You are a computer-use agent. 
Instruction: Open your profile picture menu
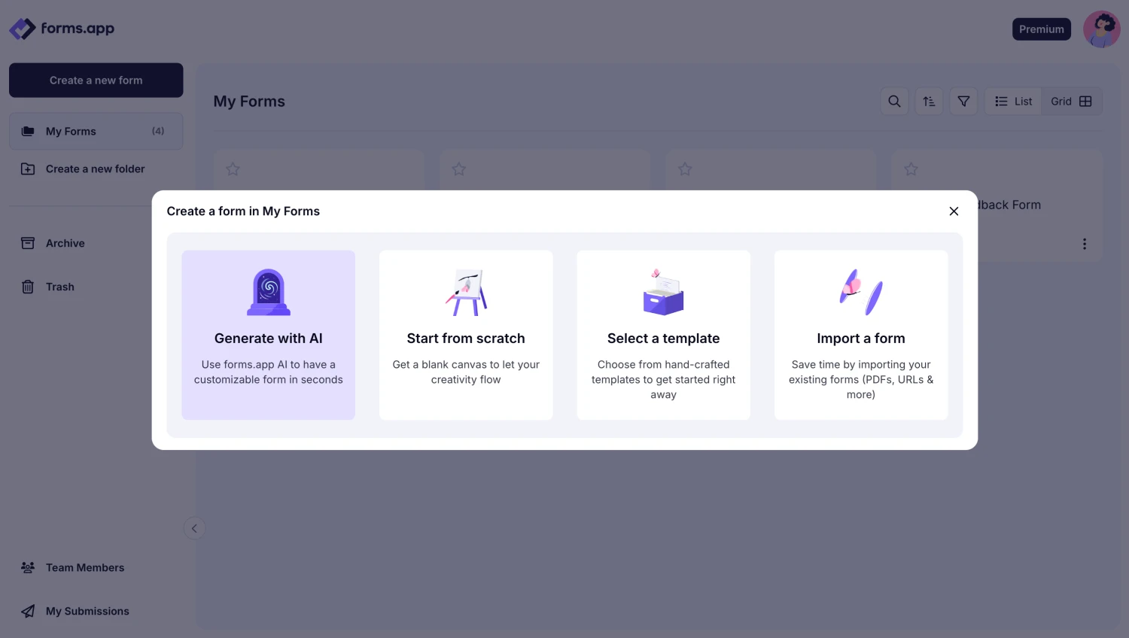[x=1101, y=29]
